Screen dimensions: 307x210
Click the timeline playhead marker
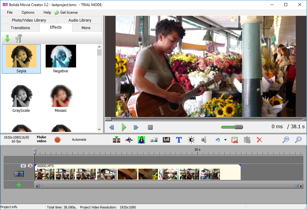[x=34, y=151]
